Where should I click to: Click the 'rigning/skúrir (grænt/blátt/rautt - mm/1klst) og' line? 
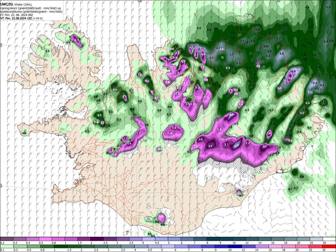[31, 8]
